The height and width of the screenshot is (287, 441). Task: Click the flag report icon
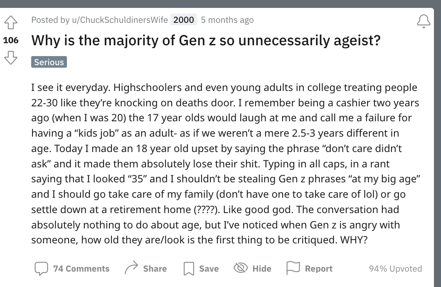[x=293, y=268]
